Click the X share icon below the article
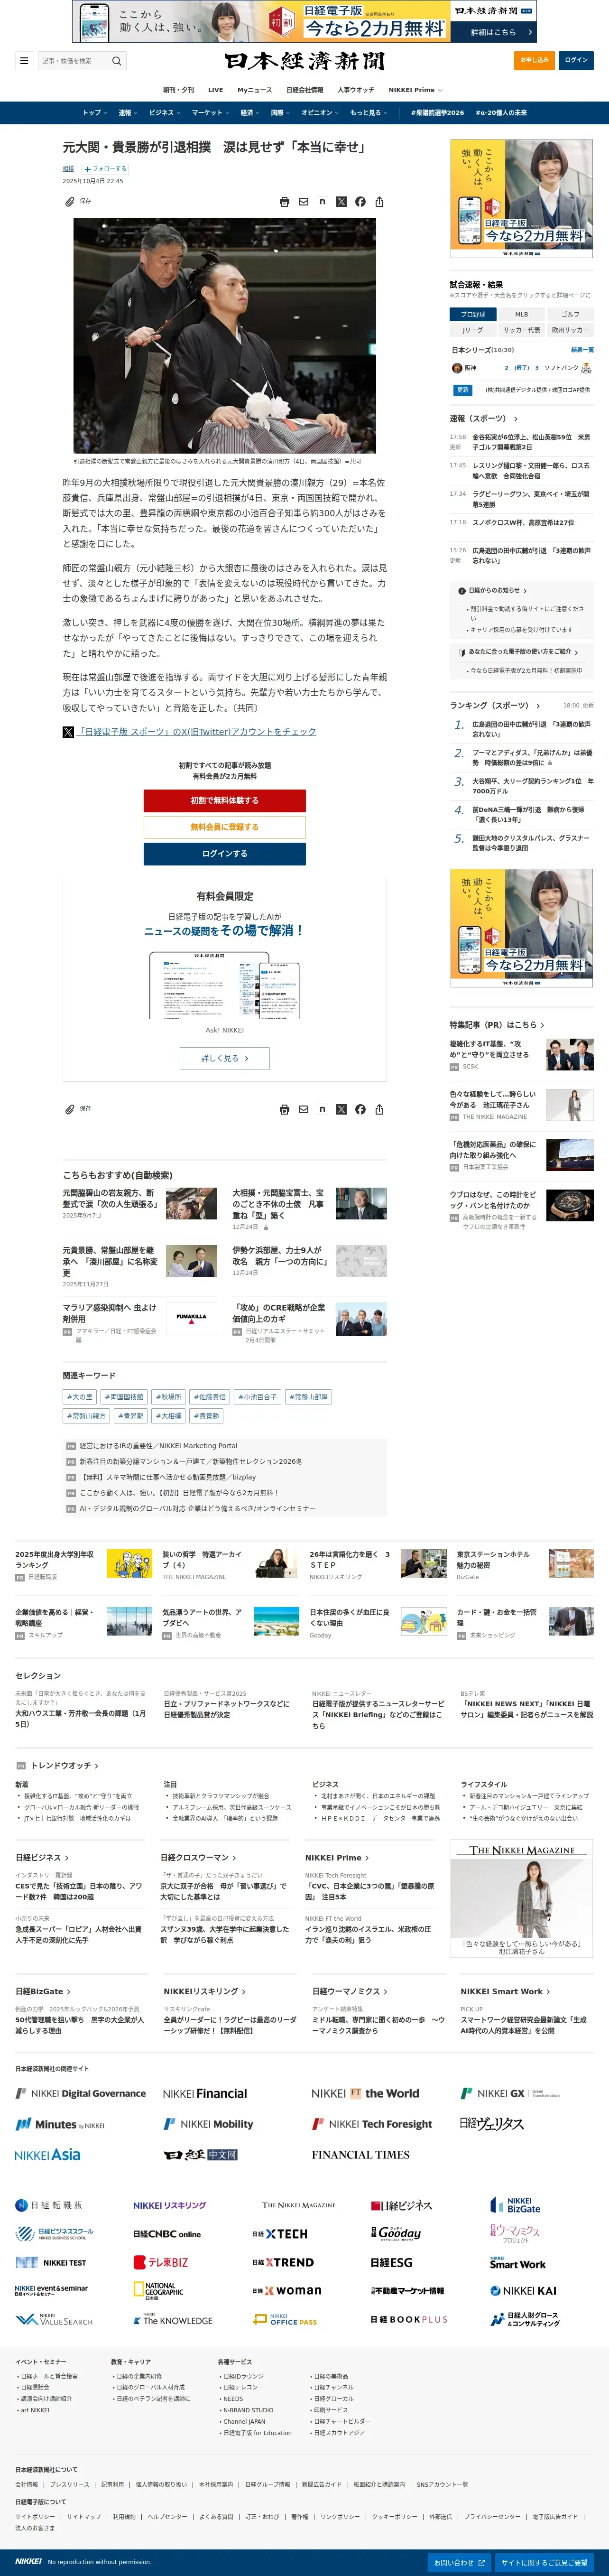 coord(341,1110)
